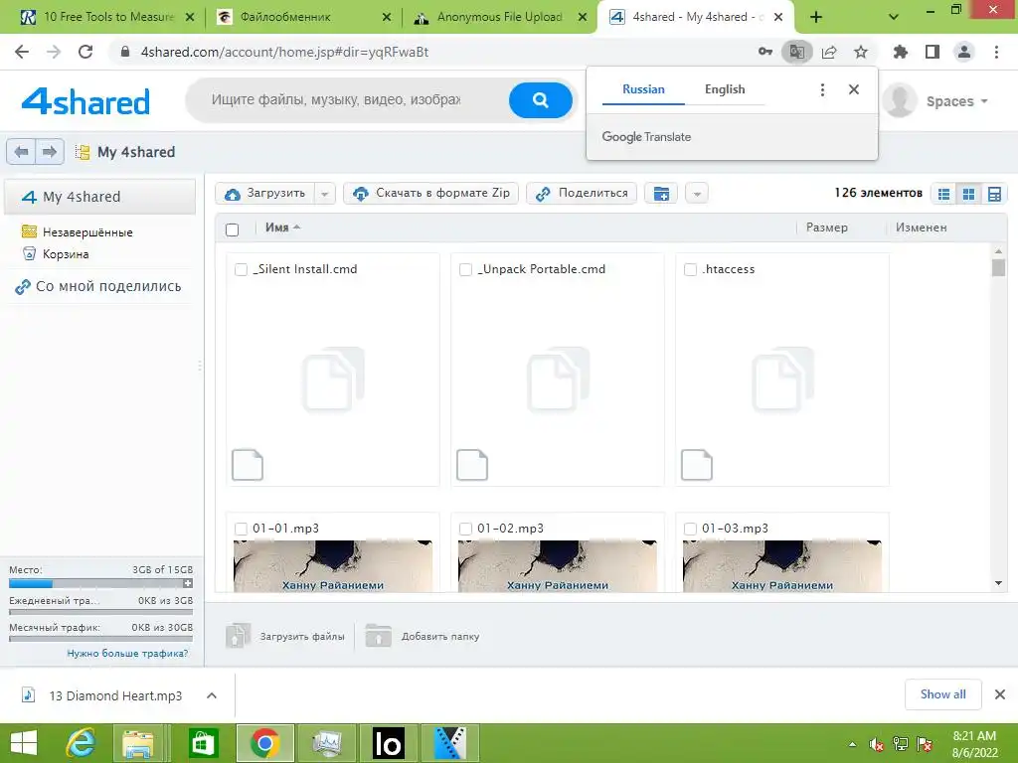Bookmark this page with the star icon

(861, 52)
